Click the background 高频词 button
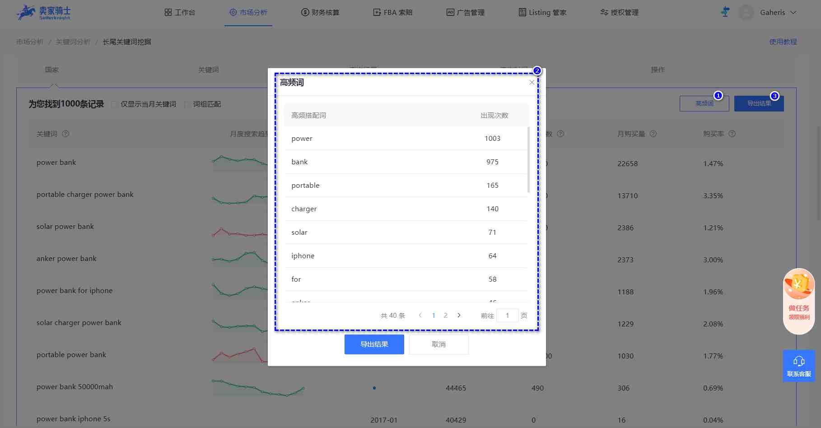This screenshot has height=428, width=821. click(704, 103)
